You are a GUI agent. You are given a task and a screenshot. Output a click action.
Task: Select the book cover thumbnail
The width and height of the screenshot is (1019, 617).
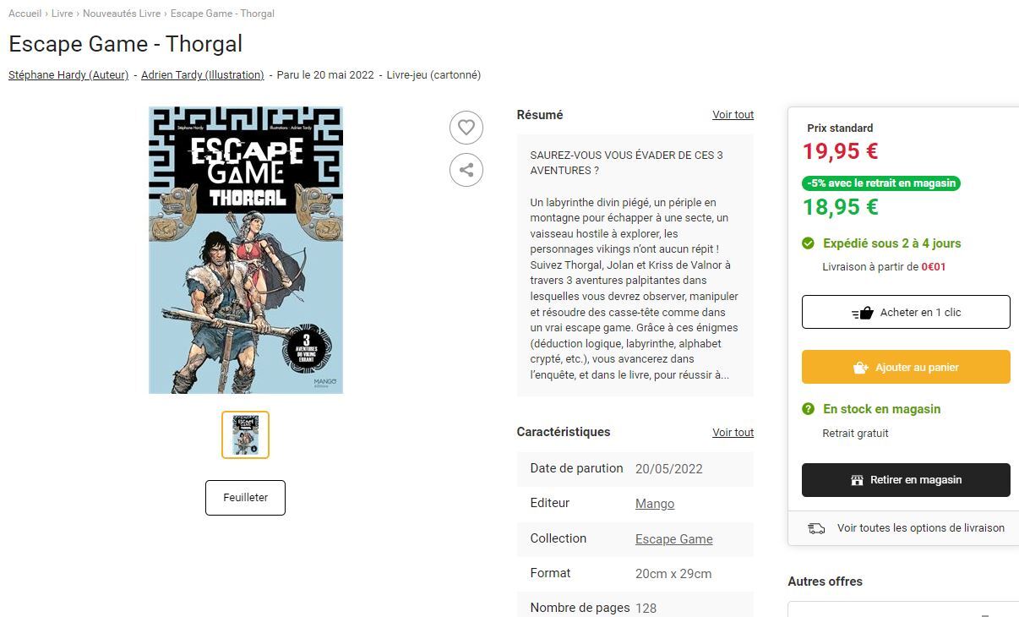point(246,435)
